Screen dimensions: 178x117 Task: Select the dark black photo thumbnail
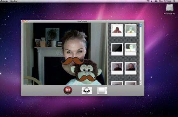117,49
